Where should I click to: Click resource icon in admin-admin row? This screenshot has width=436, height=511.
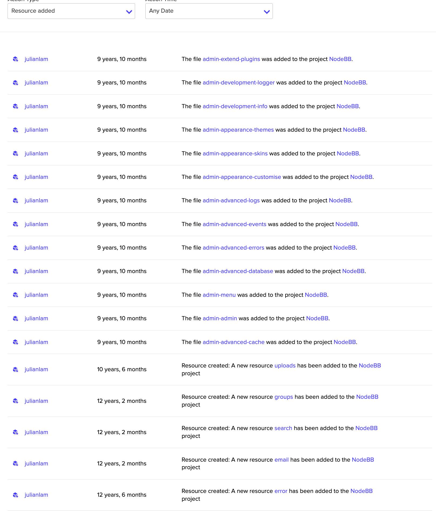point(16,318)
